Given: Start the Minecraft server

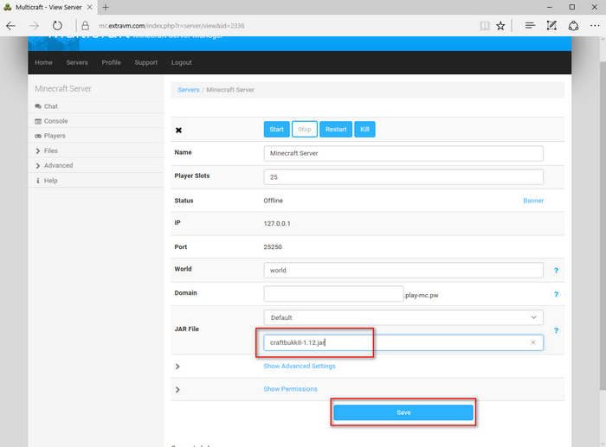Looking at the screenshot, I should [277, 130].
